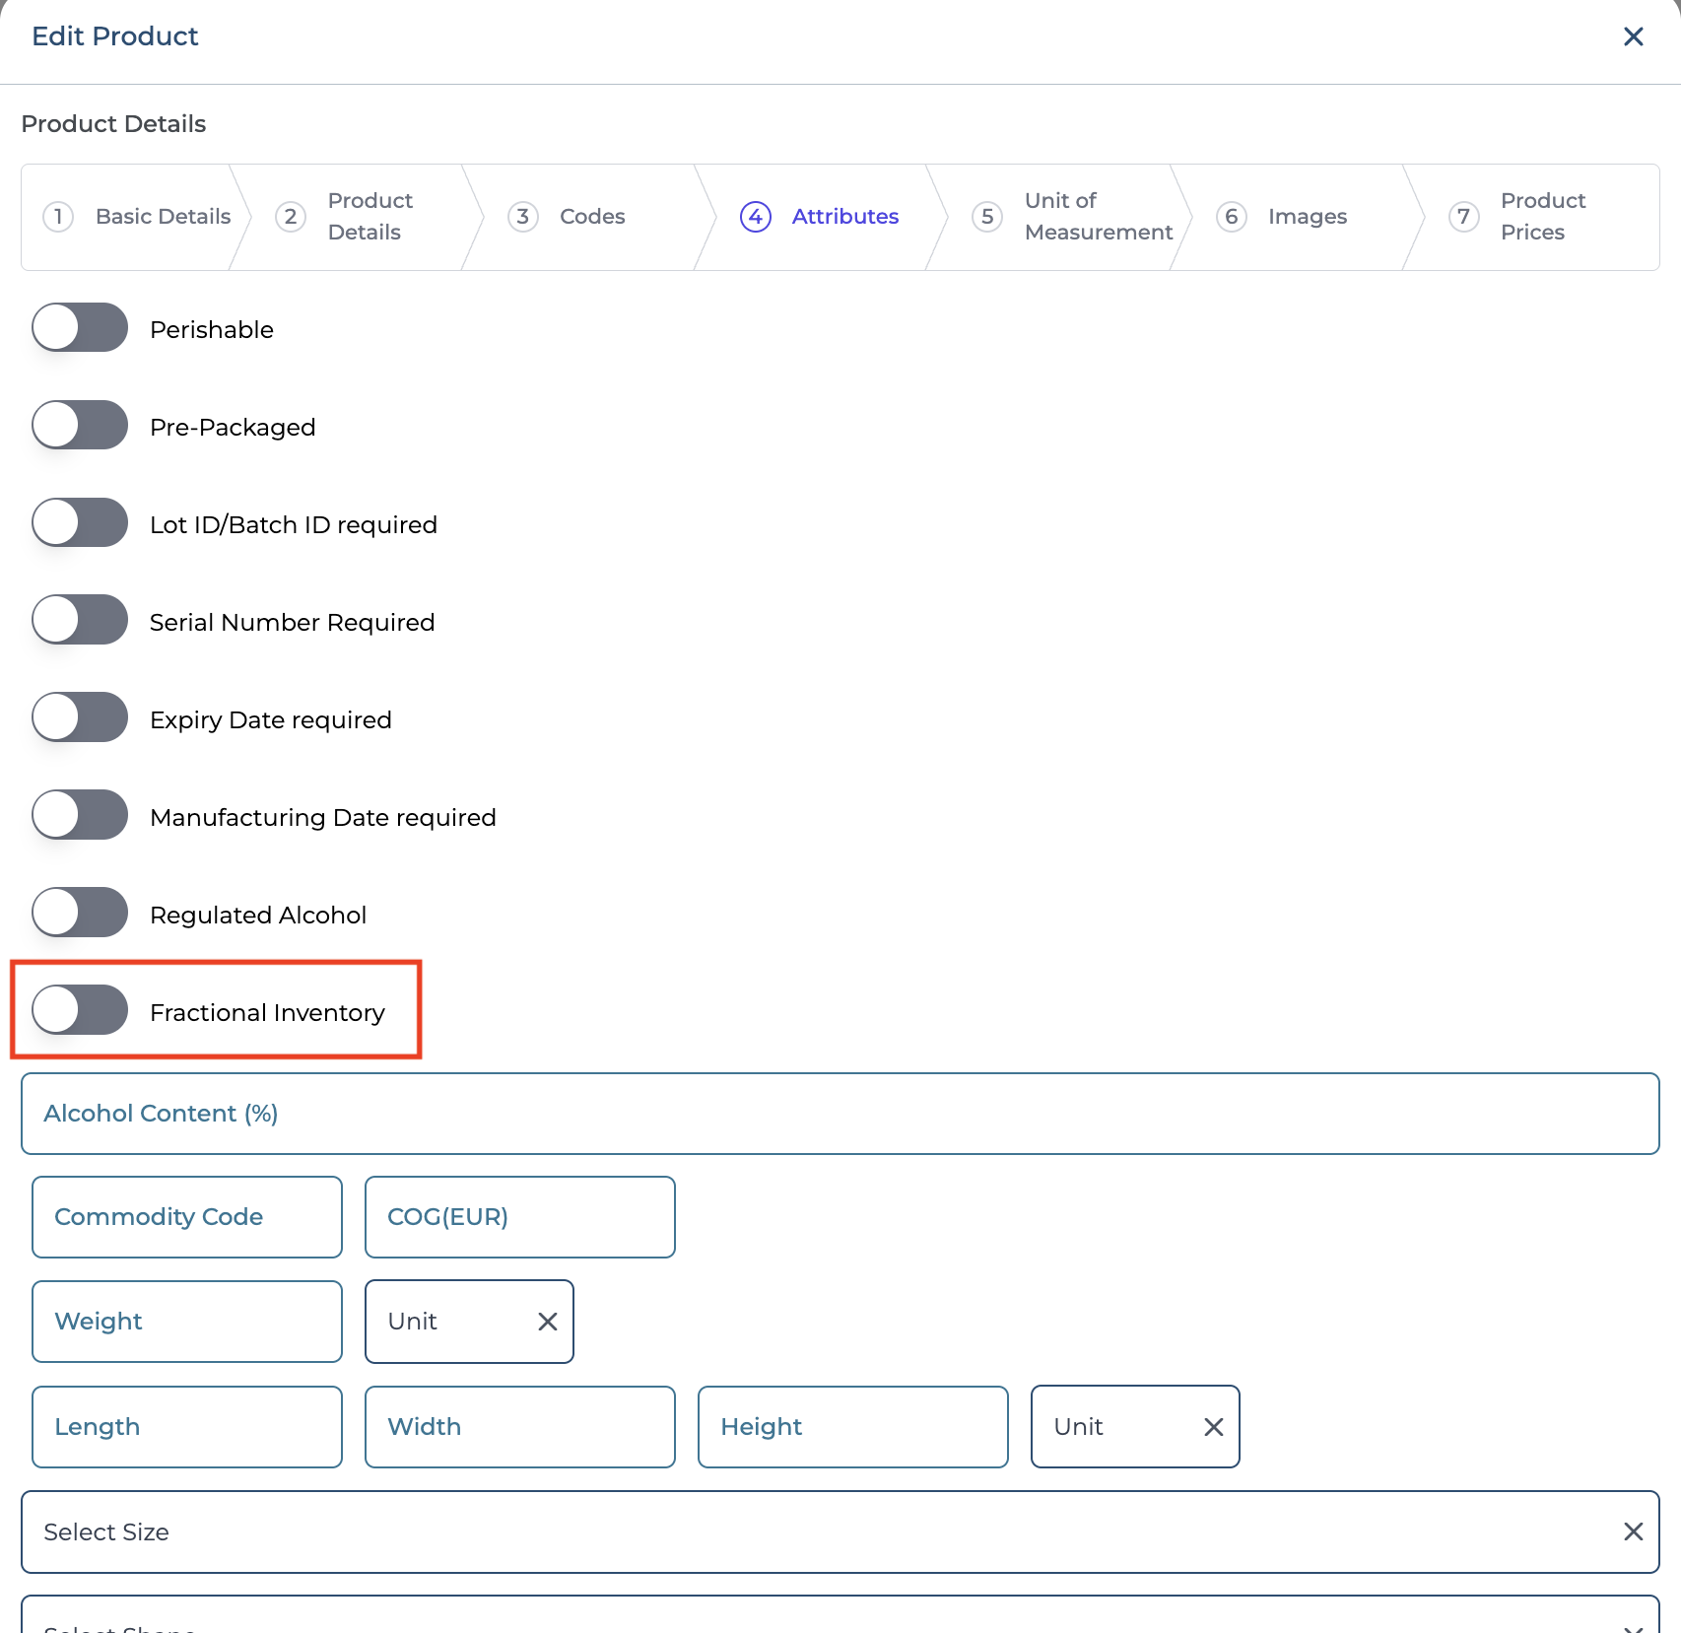Switch to Unit of Measurement step
This screenshot has height=1633, width=1681.
(x=1074, y=217)
